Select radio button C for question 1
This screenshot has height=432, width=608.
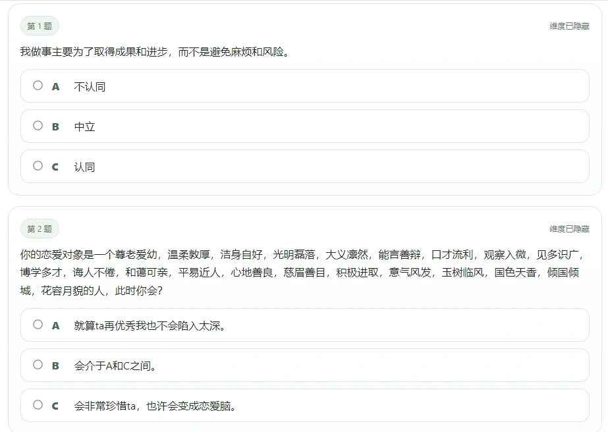(x=38, y=166)
